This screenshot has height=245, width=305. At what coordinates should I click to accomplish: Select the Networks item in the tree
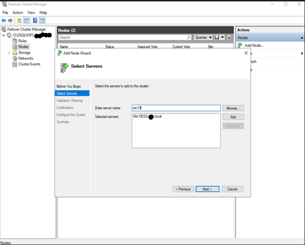click(25, 58)
